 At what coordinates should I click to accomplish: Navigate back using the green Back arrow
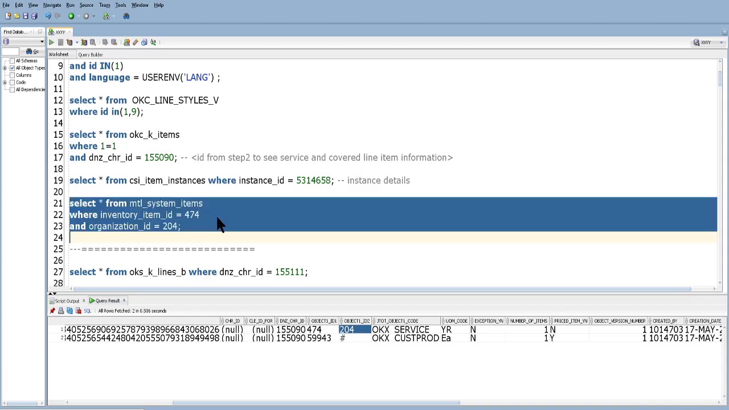(x=71, y=16)
